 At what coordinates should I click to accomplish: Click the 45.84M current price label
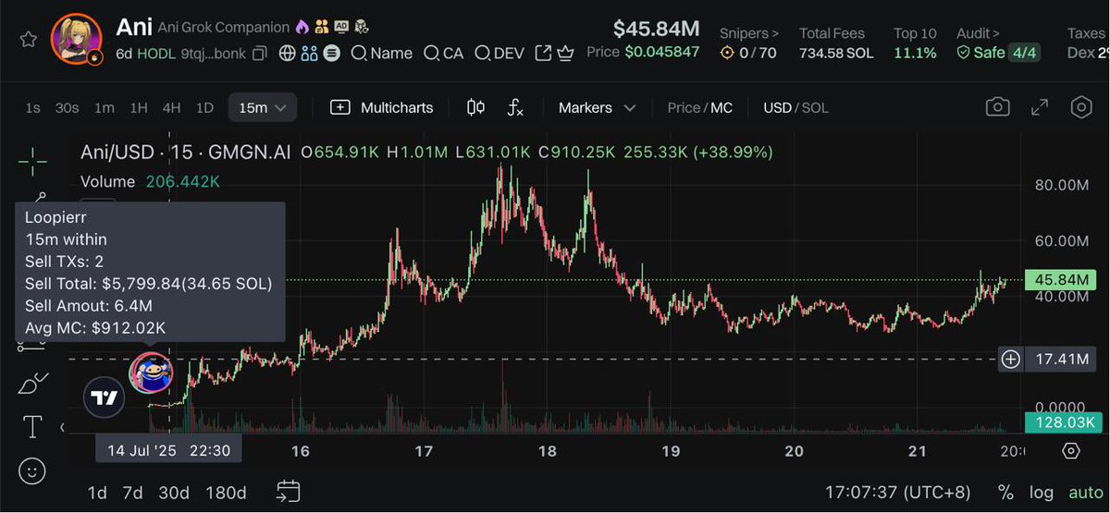(1061, 279)
